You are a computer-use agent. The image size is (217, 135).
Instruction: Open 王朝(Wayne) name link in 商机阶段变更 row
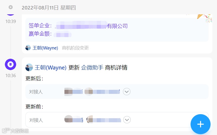45,48
